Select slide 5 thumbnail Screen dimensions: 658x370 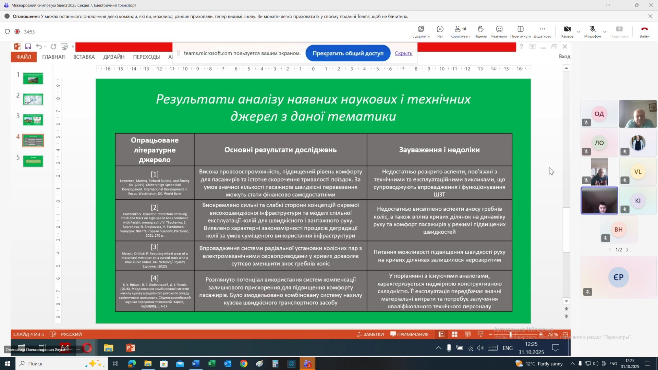[x=33, y=161]
